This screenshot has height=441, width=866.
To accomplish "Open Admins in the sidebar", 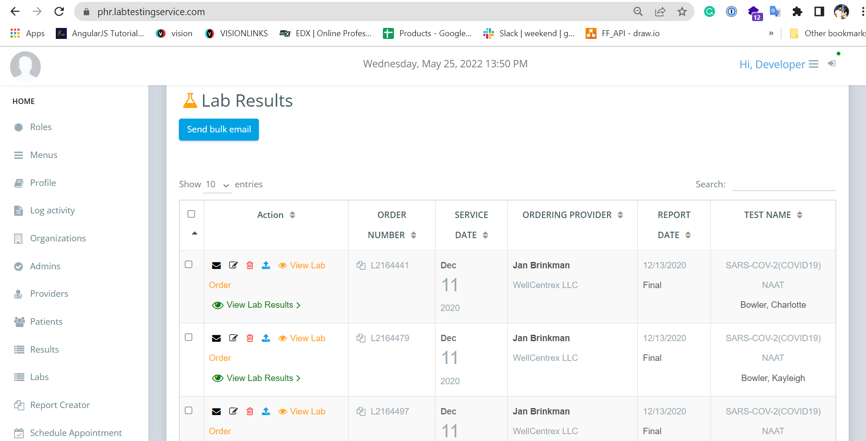I will (45, 267).
